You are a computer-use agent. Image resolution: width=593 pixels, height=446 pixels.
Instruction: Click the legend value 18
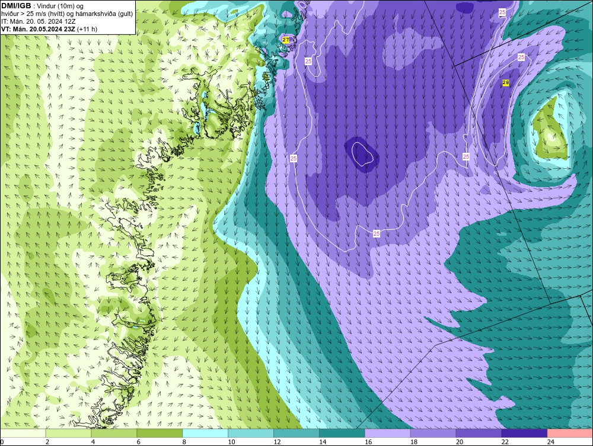tap(414, 442)
